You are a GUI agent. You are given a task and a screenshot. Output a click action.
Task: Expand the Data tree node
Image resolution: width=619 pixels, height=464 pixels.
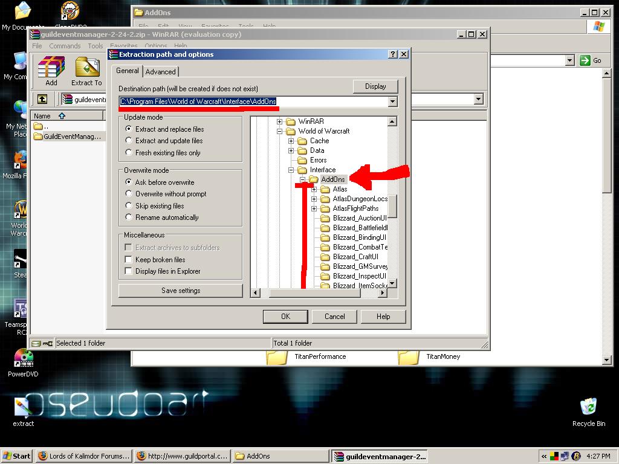(x=291, y=150)
